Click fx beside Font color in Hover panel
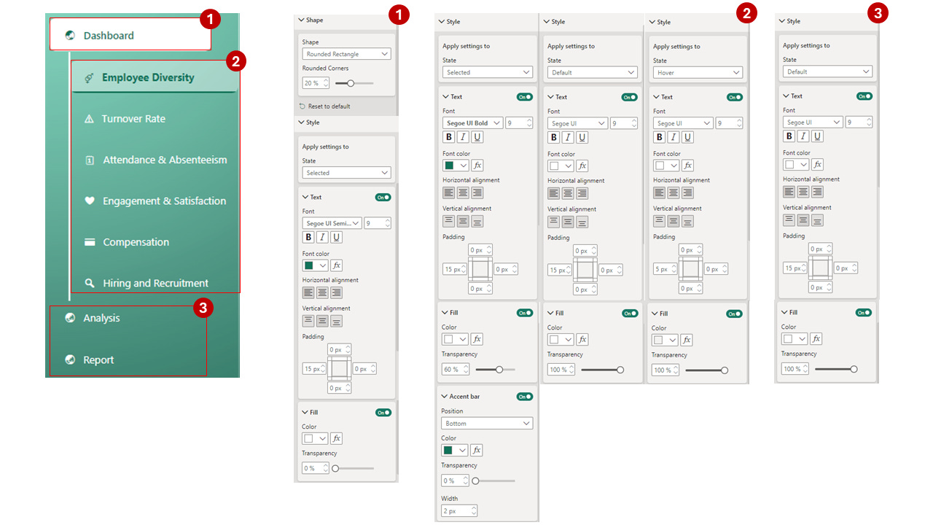 [x=687, y=166]
